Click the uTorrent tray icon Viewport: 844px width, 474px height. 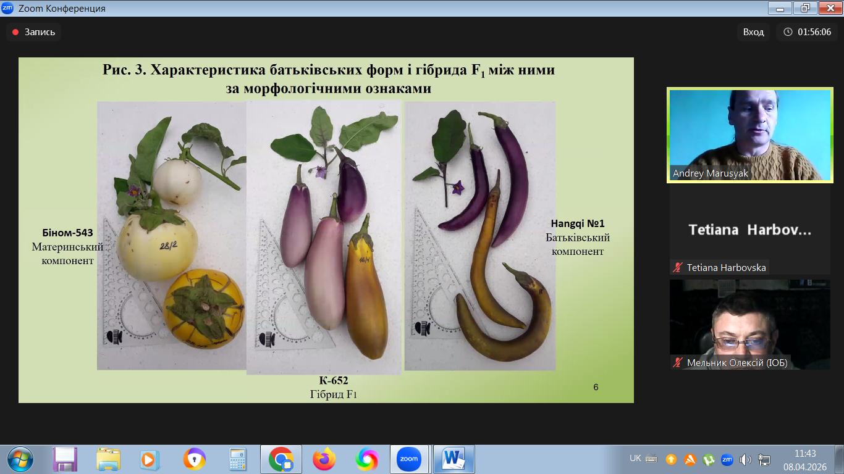(709, 459)
